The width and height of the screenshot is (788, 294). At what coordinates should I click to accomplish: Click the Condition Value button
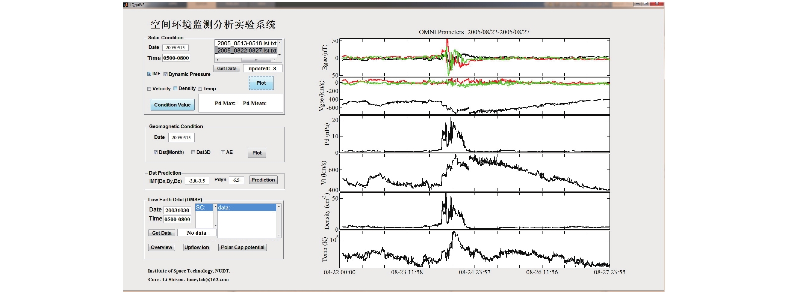tap(172, 105)
